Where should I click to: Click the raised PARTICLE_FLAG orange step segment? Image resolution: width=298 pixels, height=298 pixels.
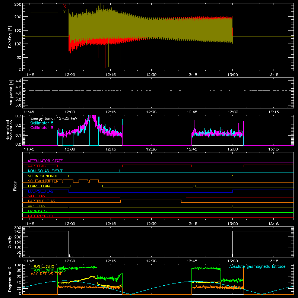pyautogui.click(x=151, y=200)
